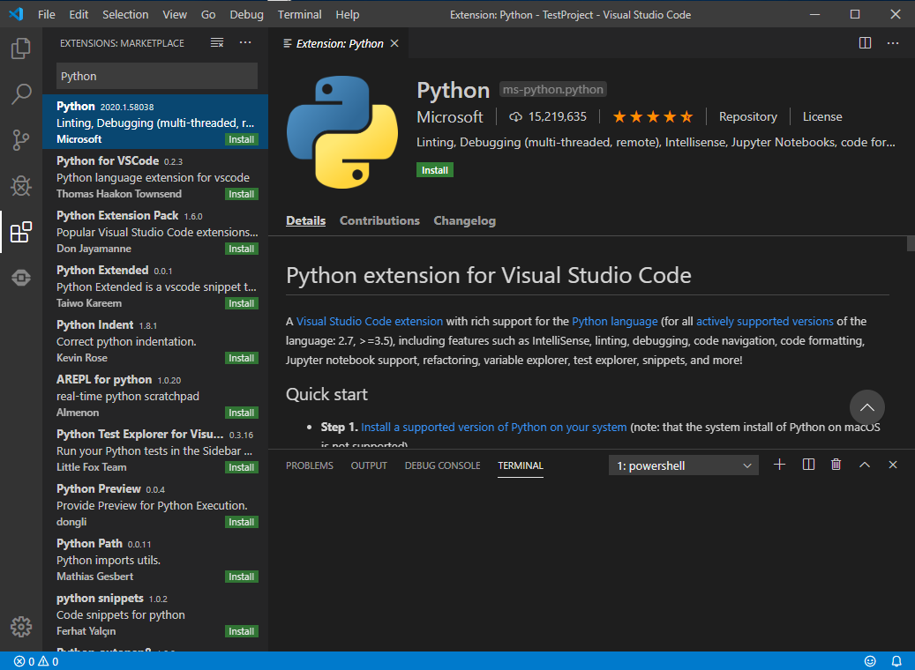Screen dimensions: 915x670
Task: Install Python extension from details page
Action: point(435,170)
